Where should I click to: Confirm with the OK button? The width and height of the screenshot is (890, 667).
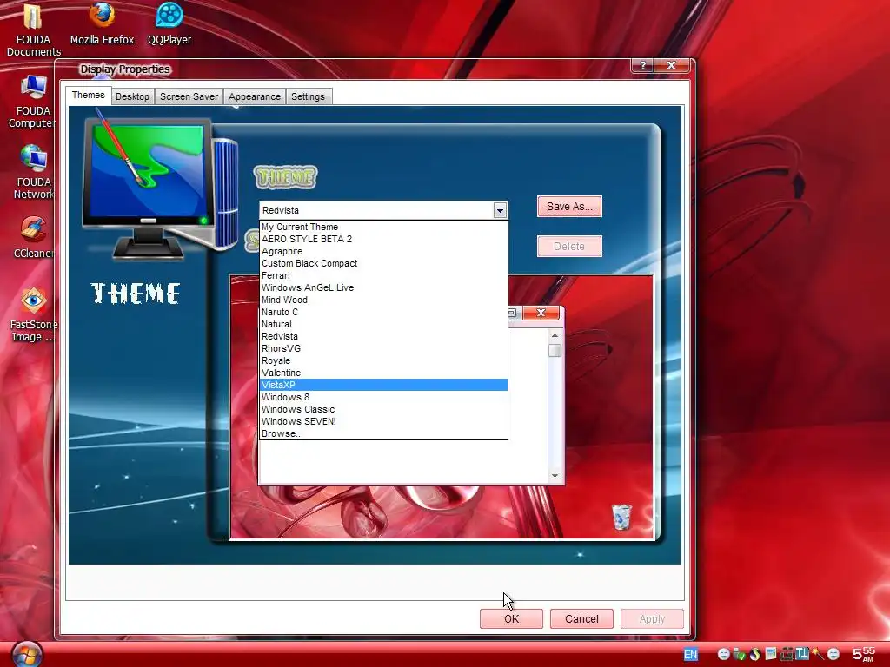[x=511, y=618]
